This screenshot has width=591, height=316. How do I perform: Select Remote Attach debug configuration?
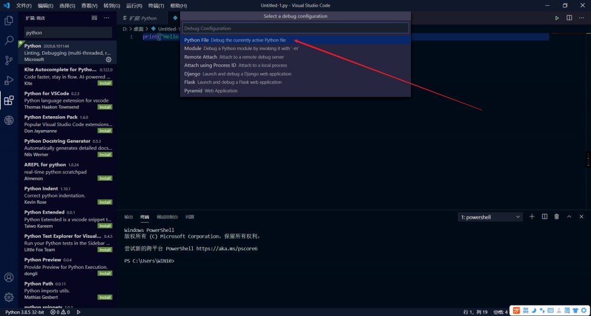coord(295,57)
